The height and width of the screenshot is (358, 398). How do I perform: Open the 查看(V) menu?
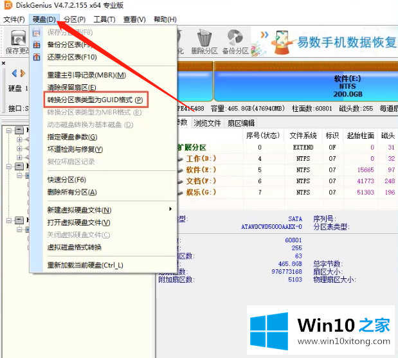click(x=134, y=19)
